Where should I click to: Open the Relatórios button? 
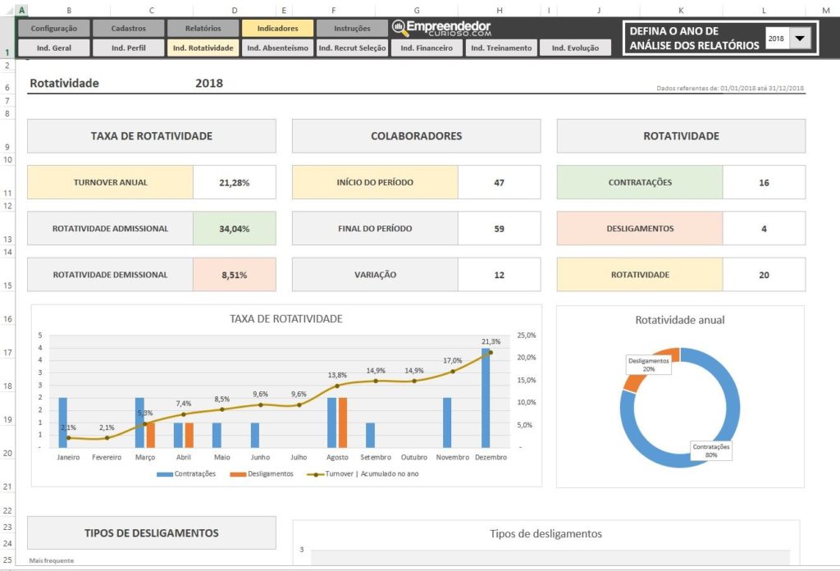pyautogui.click(x=203, y=28)
